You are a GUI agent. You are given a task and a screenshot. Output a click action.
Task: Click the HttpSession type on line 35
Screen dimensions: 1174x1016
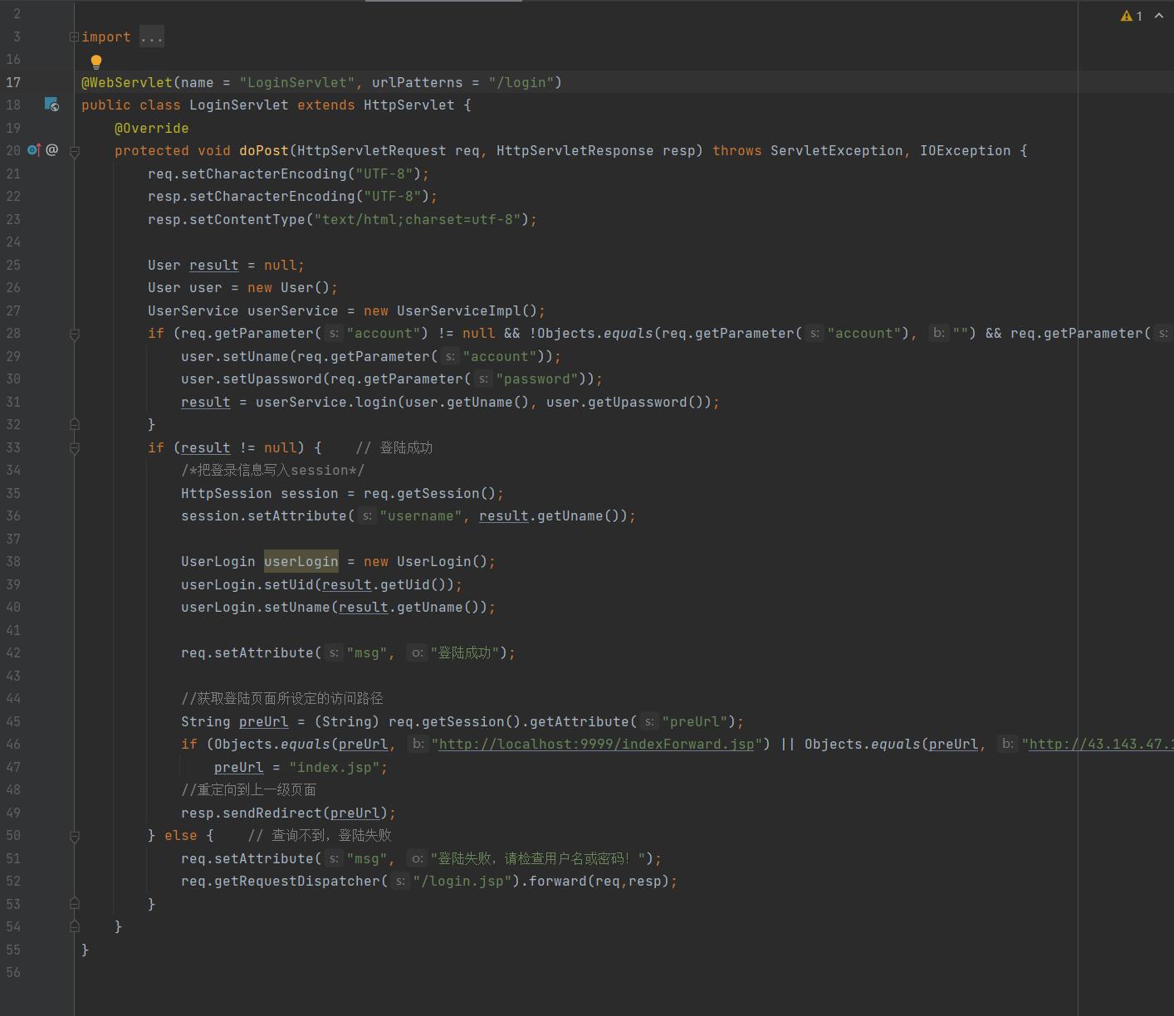point(227,494)
